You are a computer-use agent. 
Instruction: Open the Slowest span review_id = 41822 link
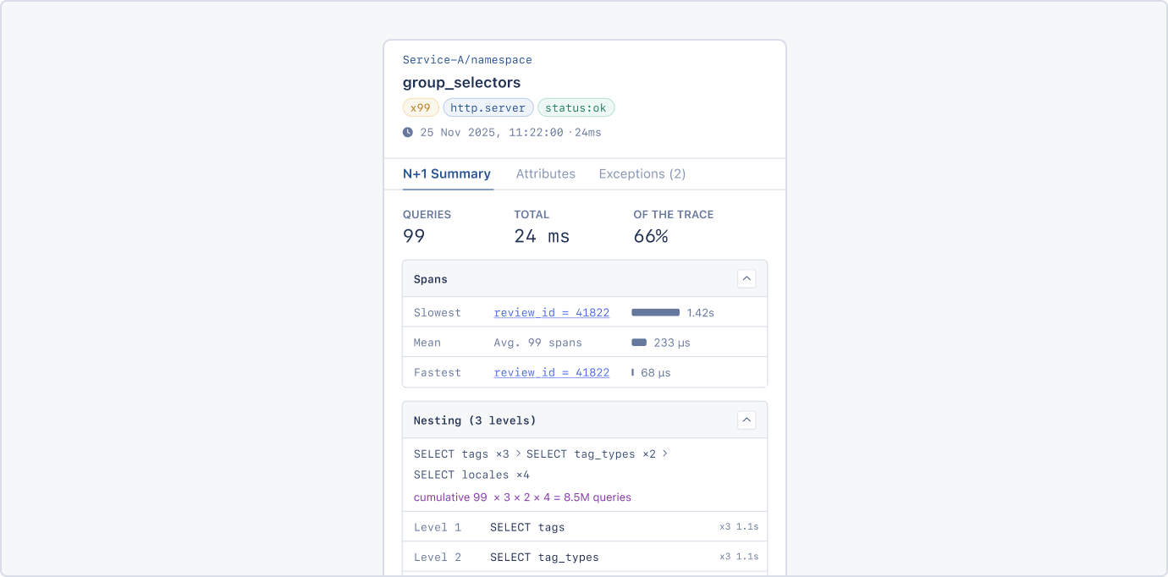[x=552, y=312]
